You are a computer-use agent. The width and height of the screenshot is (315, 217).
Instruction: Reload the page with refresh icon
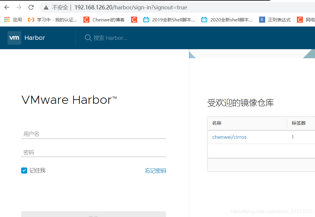31,8
